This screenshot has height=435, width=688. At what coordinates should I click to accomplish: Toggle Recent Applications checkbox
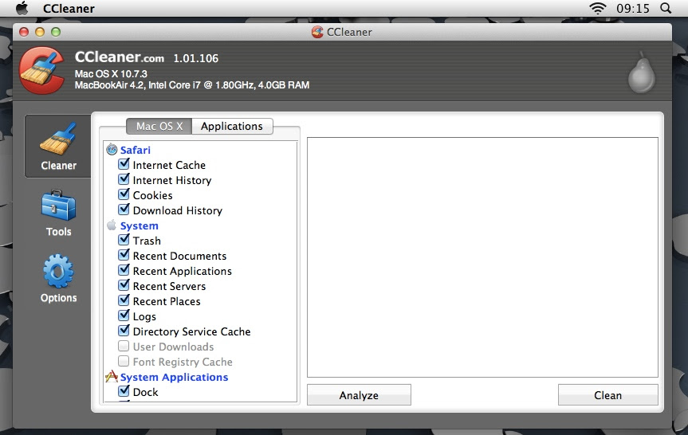[124, 270]
